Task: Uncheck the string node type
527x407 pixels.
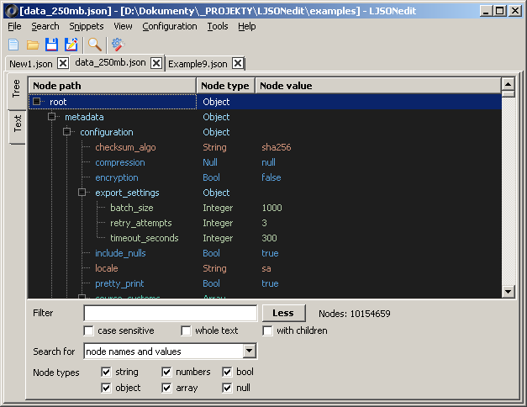Action: click(x=106, y=372)
